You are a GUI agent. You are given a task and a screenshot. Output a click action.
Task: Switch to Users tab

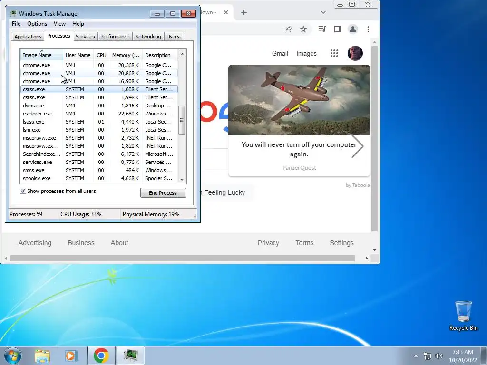173,37
